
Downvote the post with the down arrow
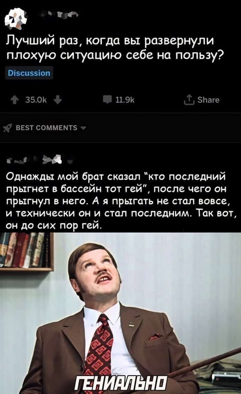click(x=58, y=100)
